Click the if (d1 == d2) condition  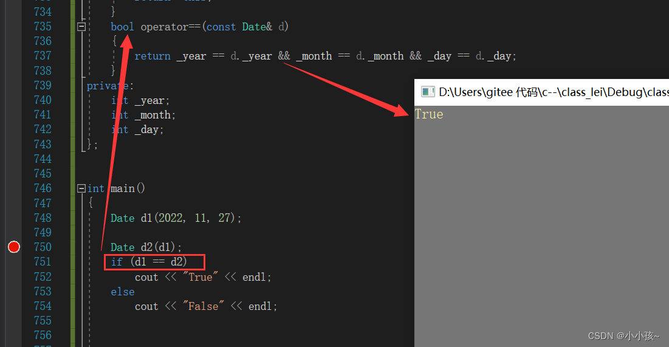tap(149, 262)
